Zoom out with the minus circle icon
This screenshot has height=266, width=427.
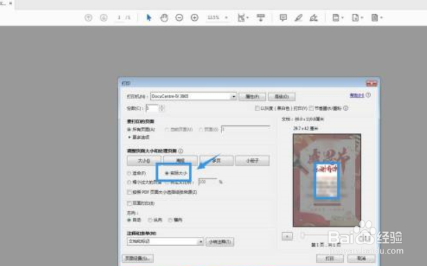pos(179,18)
